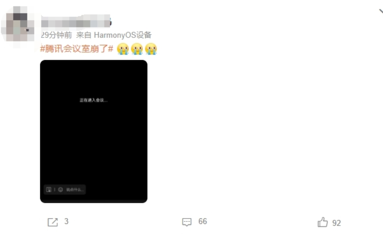Screen dimensions: 383x234
Task: Click the 说点什么... input in the screenshot
Action: click(x=75, y=190)
